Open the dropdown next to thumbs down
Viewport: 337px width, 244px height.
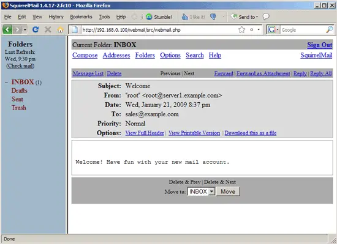click(224, 17)
